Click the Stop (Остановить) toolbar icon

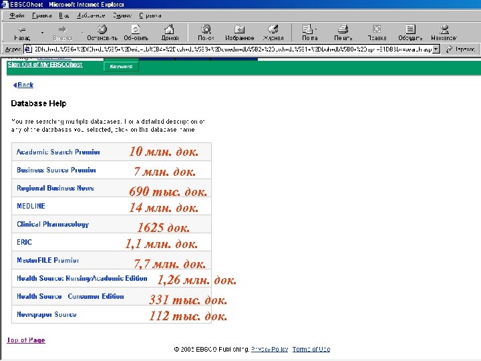click(102, 29)
